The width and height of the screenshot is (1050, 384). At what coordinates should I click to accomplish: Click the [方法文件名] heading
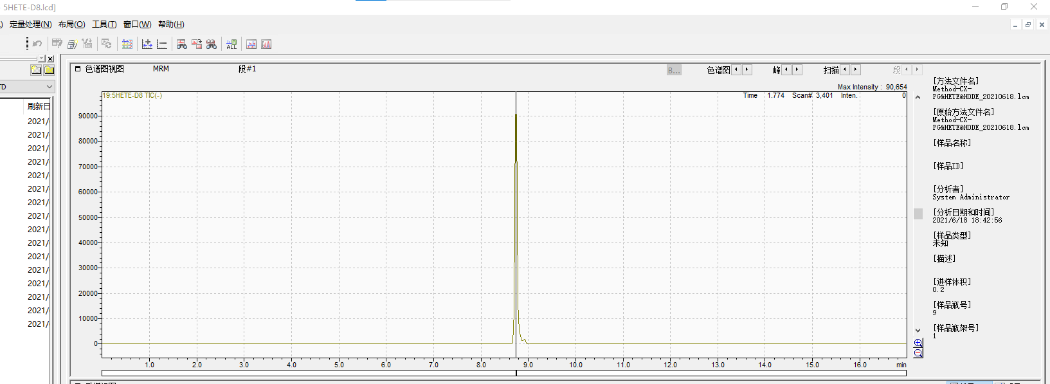tap(955, 81)
